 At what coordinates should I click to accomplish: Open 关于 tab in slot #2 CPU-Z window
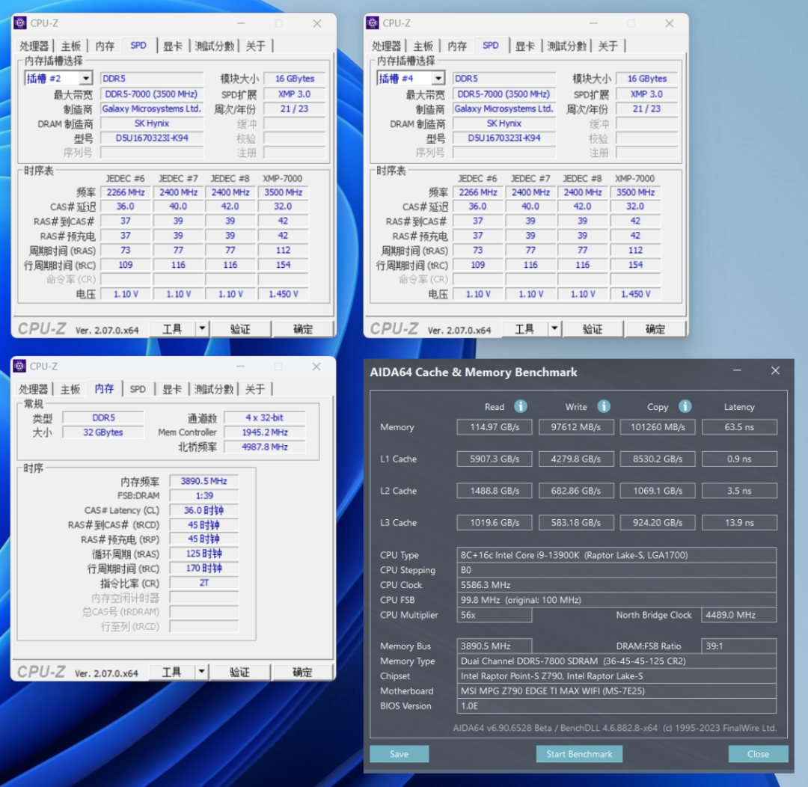click(256, 46)
